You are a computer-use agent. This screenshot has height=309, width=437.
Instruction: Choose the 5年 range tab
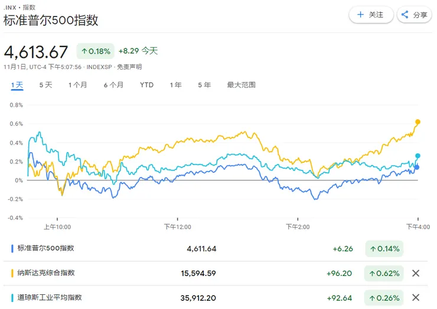click(204, 85)
